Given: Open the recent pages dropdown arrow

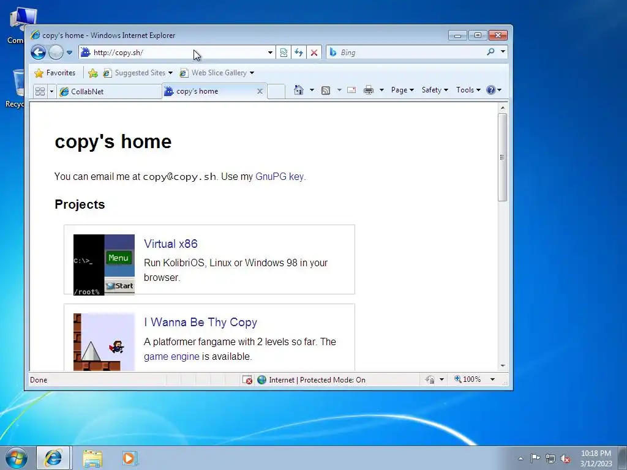Looking at the screenshot, I should (x=69, y=53).
